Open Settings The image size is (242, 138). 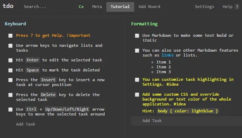click(204, 7)
